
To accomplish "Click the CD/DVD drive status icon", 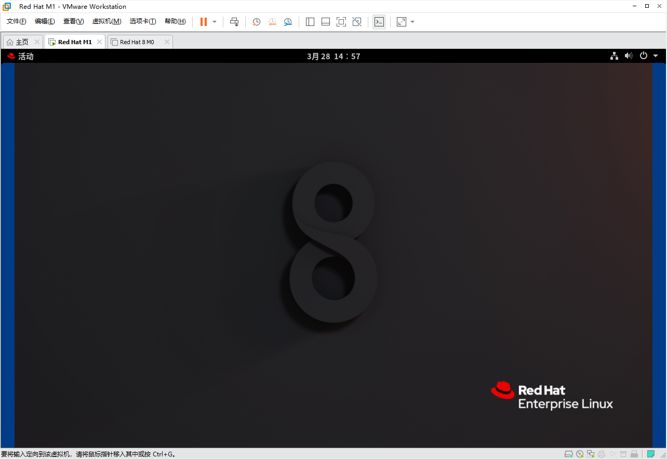I will pyautogui.click(x=580, y=454).
